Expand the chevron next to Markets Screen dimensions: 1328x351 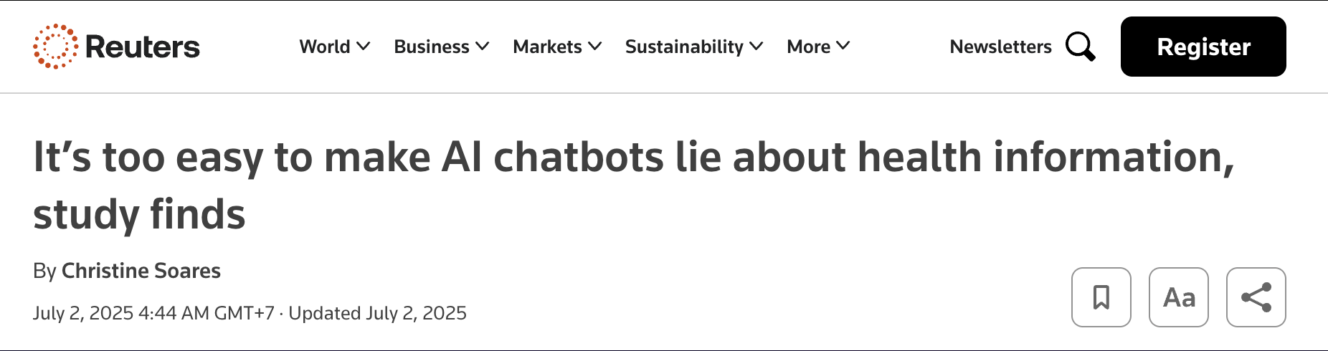[595, 47]
